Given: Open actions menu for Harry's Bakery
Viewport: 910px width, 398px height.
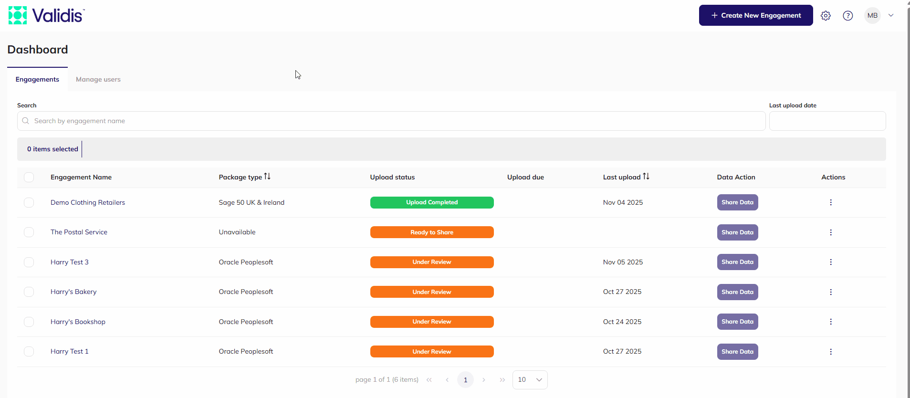Looking at the screenshot, I should 831,292.
